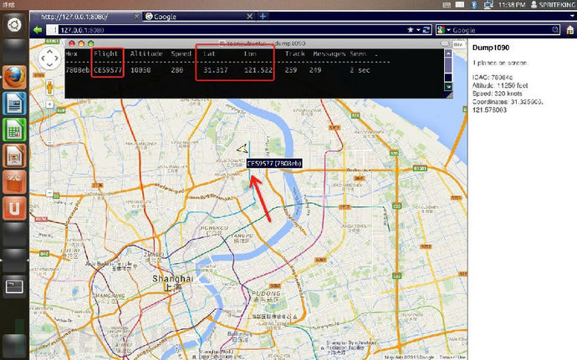Screen dimensions: 577x360
Task: Click the terminal scrollbar up arrow
Action: point(448,53)
